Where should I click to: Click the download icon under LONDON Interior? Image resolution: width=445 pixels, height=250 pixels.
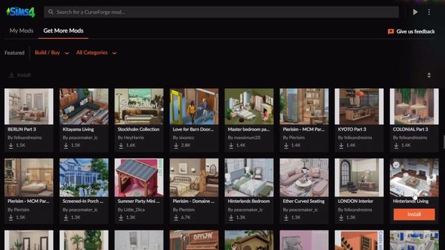341,217
